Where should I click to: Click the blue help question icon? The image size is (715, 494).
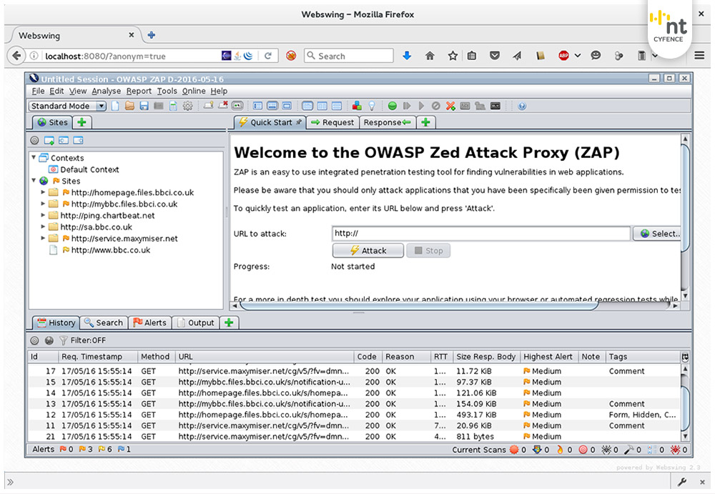pyautogui.click(x=522, y=106)
